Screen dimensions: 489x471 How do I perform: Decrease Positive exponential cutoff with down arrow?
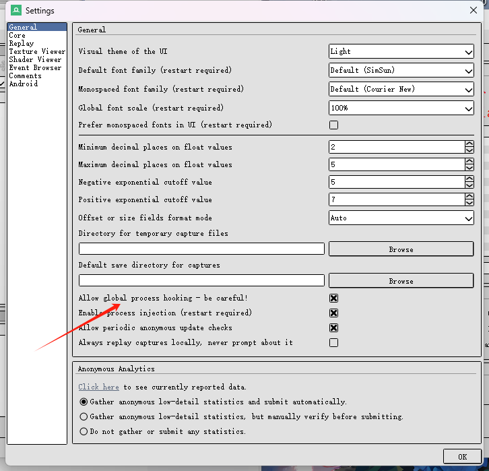click(x=469, y=202)
